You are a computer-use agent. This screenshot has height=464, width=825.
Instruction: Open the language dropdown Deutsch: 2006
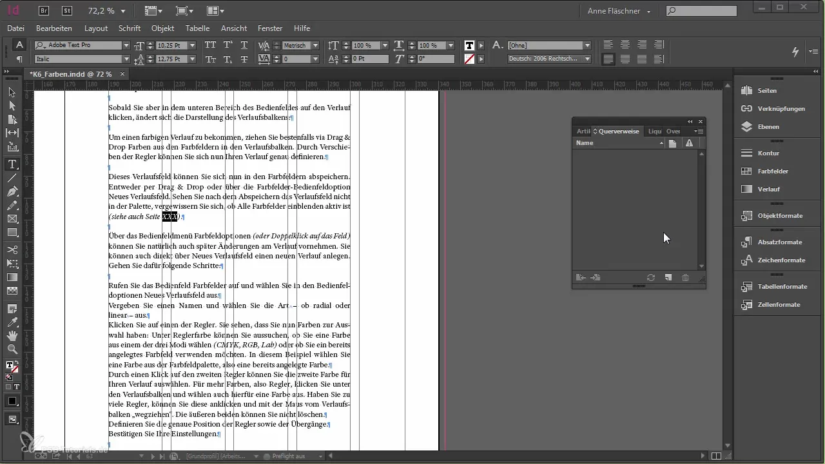click(587, 59)
